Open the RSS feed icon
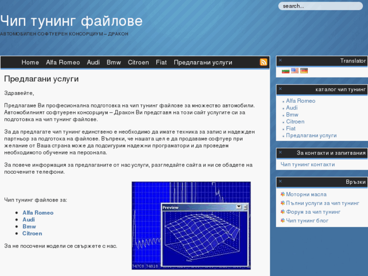The height and width of the screenshot is (276, 368). pyautogui.click(x=263, y=62)
